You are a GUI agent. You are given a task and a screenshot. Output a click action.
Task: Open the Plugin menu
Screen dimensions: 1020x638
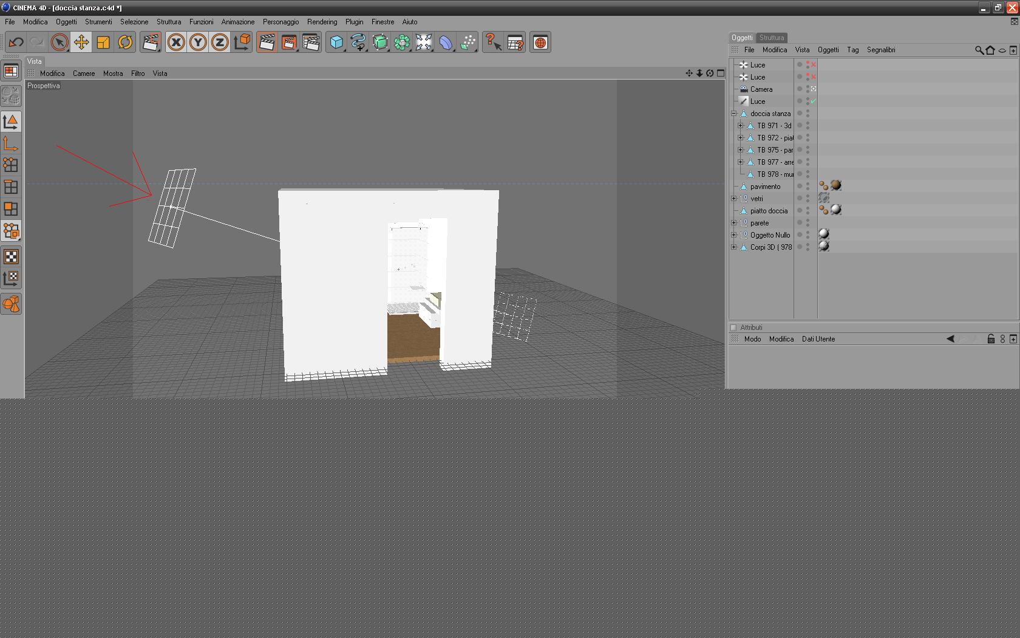[x=355, y=22]
